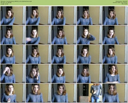Select the thumbnail of person standing in jeans
Viewport: 128px width, 103px height.
tap(90, 93)
